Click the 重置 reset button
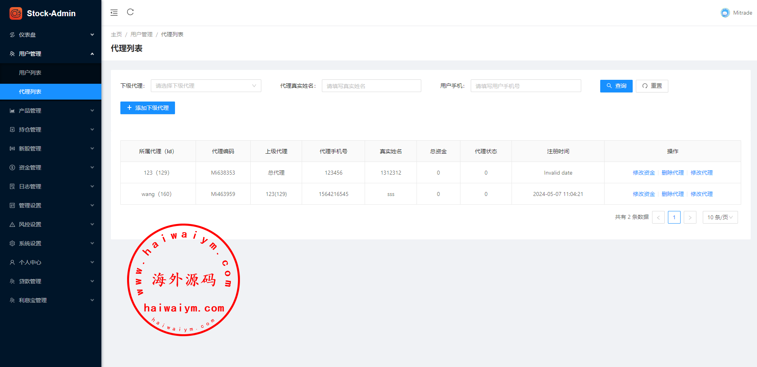 click(x=652, y=86)
